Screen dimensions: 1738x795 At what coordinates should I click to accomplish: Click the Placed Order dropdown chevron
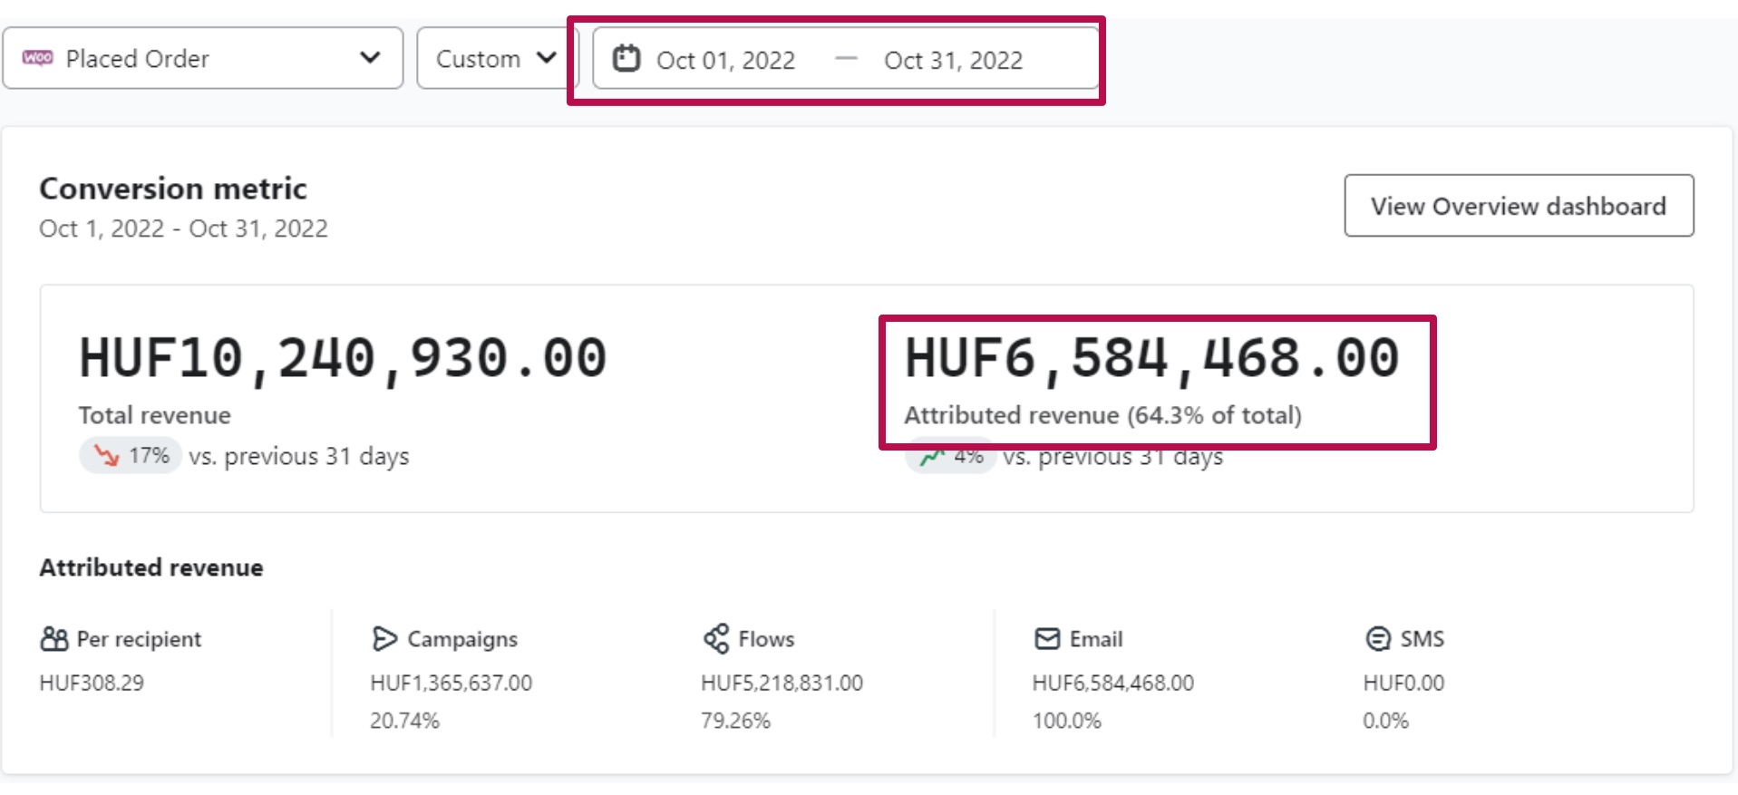[x=370, y=58]
